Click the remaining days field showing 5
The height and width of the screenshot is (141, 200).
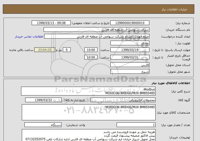pos(67,50)
